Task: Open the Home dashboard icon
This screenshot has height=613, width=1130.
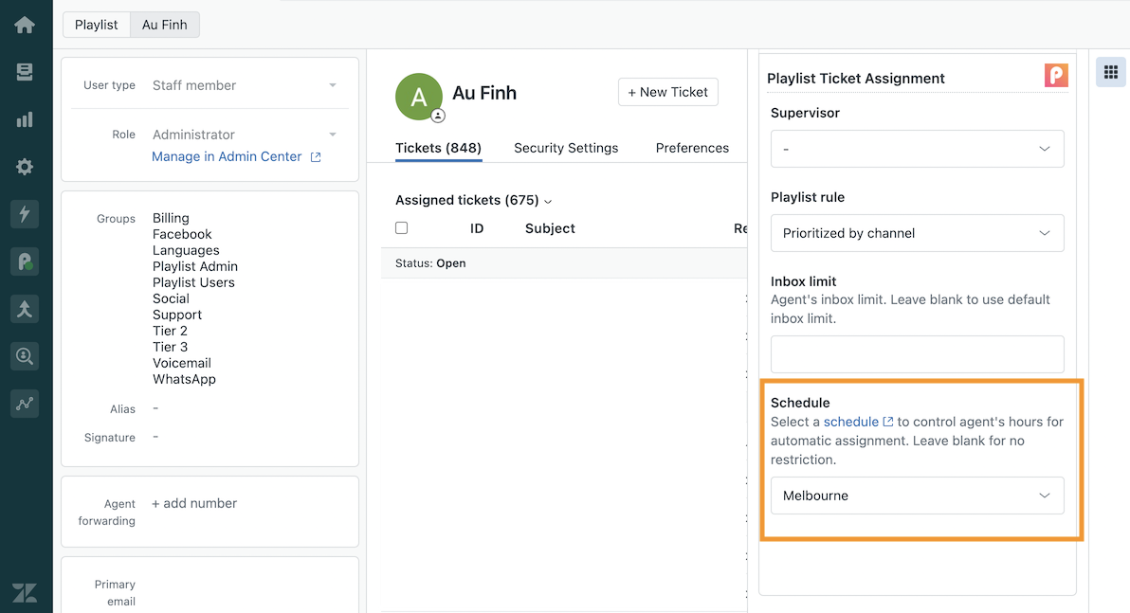Action: point(25,26)
